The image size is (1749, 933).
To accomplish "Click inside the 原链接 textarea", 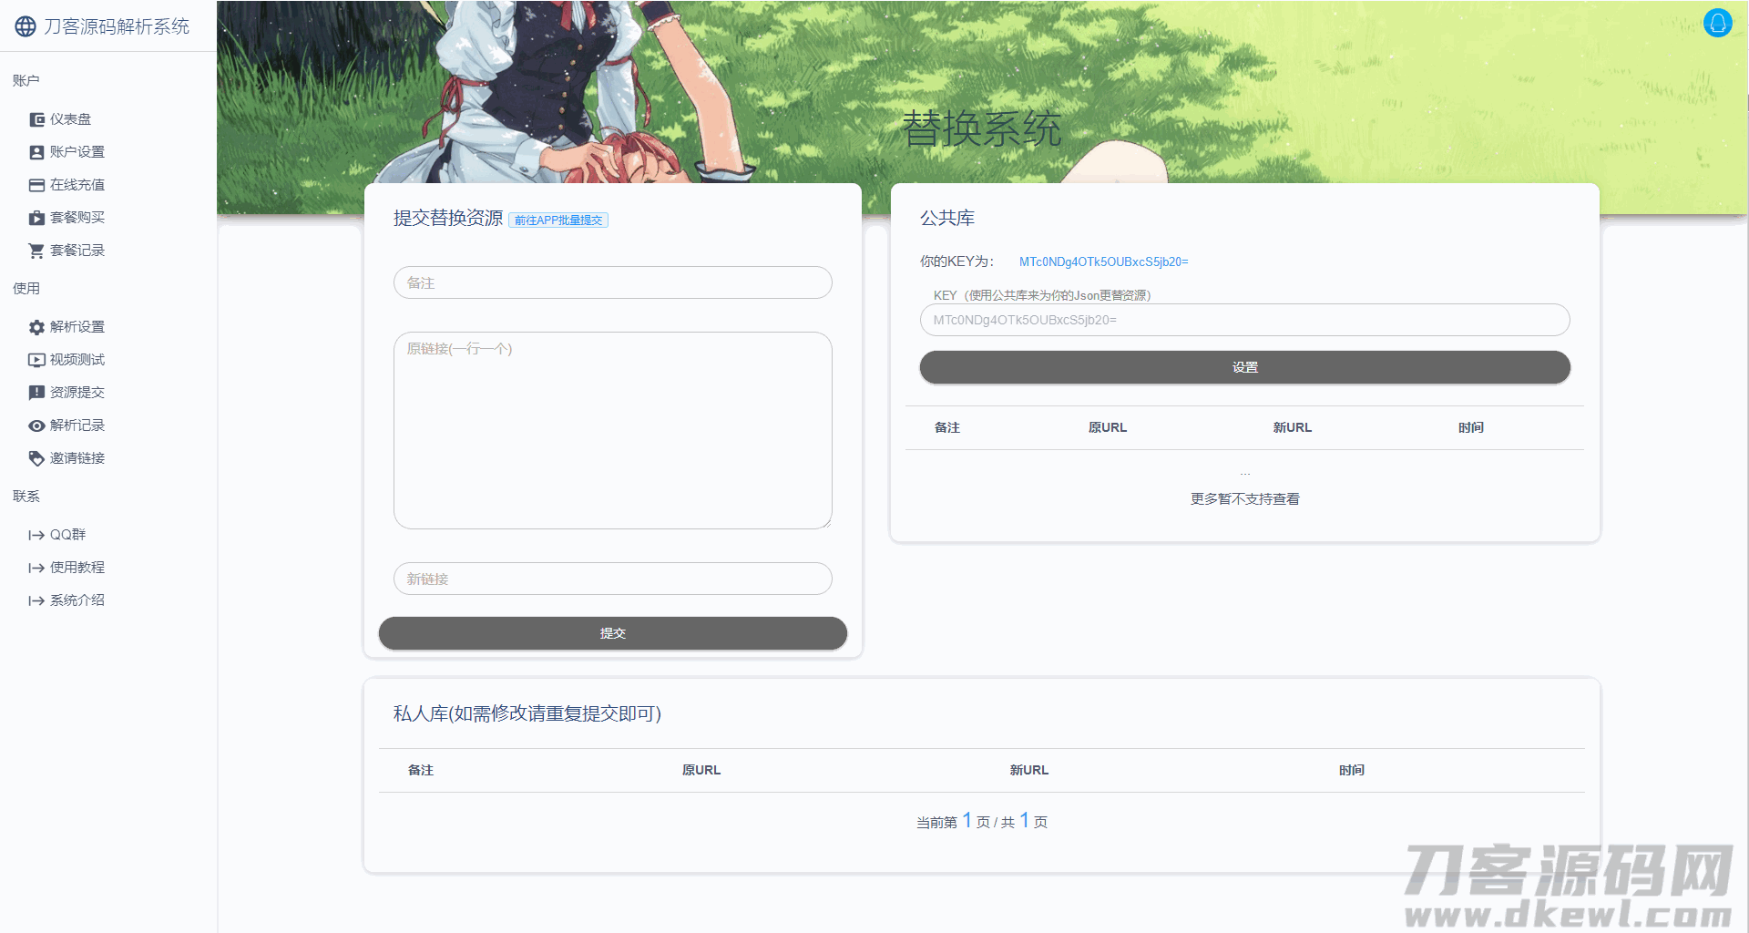I will tap(612, 430).
